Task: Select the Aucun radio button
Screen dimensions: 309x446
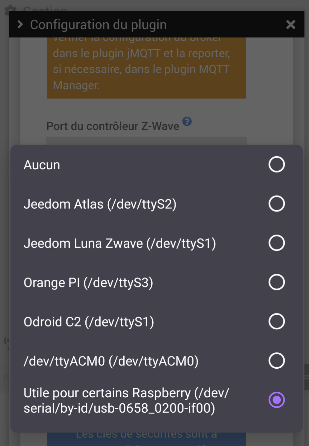Action: (x=277, y=164)
